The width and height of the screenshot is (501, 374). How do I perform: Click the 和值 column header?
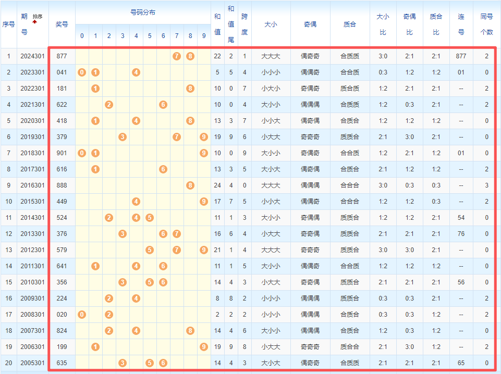click(x=217, y=24)
